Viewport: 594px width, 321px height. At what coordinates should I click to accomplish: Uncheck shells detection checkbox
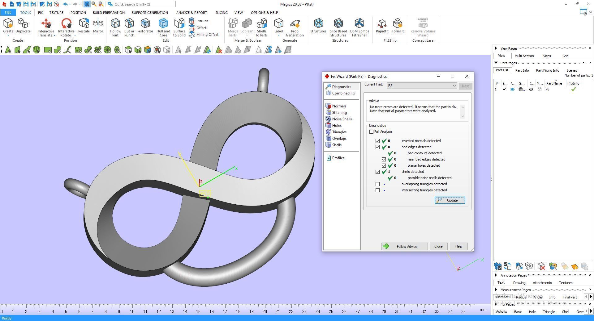(x=377, y=172)
